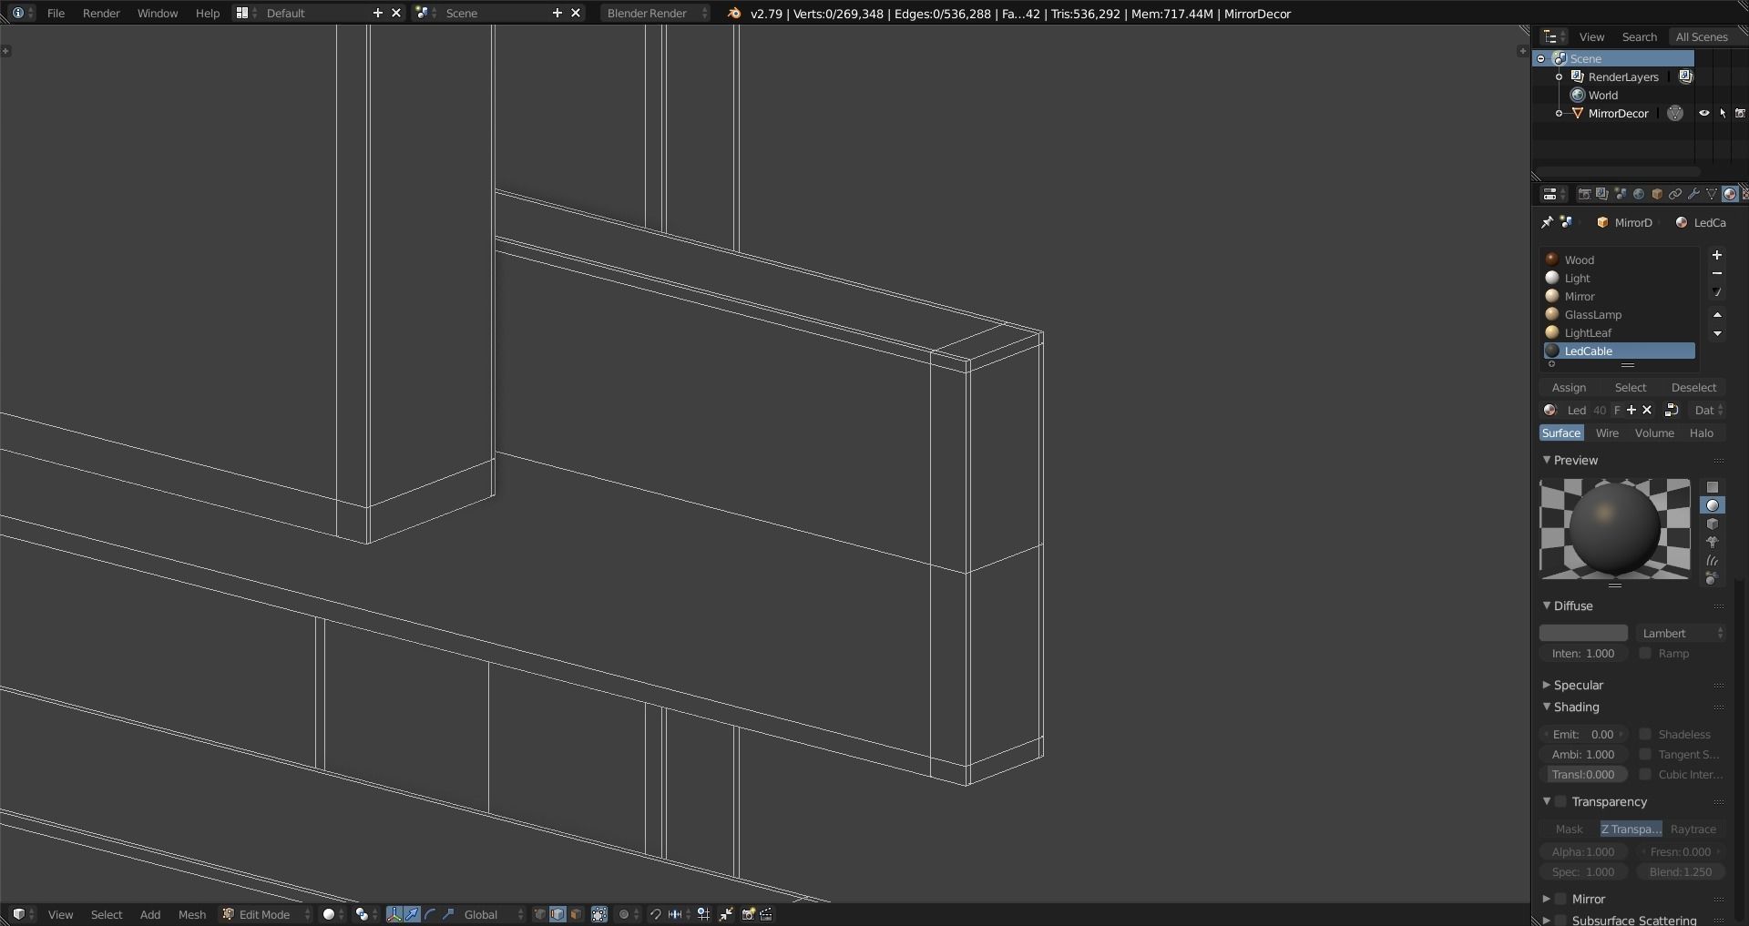Choose Mask transparency mode
Screen dimensions: 1749x926
pyautogui.click(x=1570, y=829)
